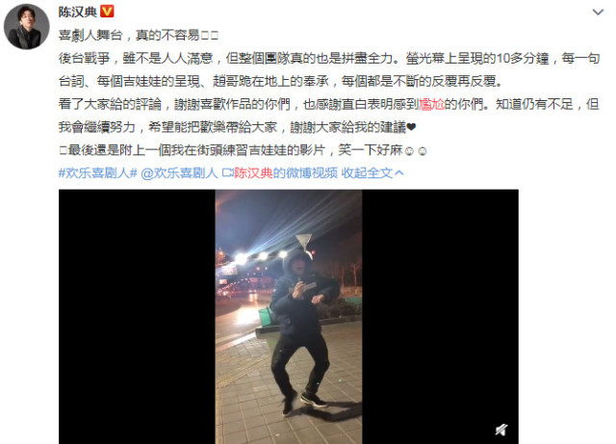Visit the @欢乐喜剧人 mentioned account

179,172
